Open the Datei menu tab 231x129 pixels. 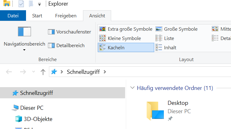click(x=13, y=16)
